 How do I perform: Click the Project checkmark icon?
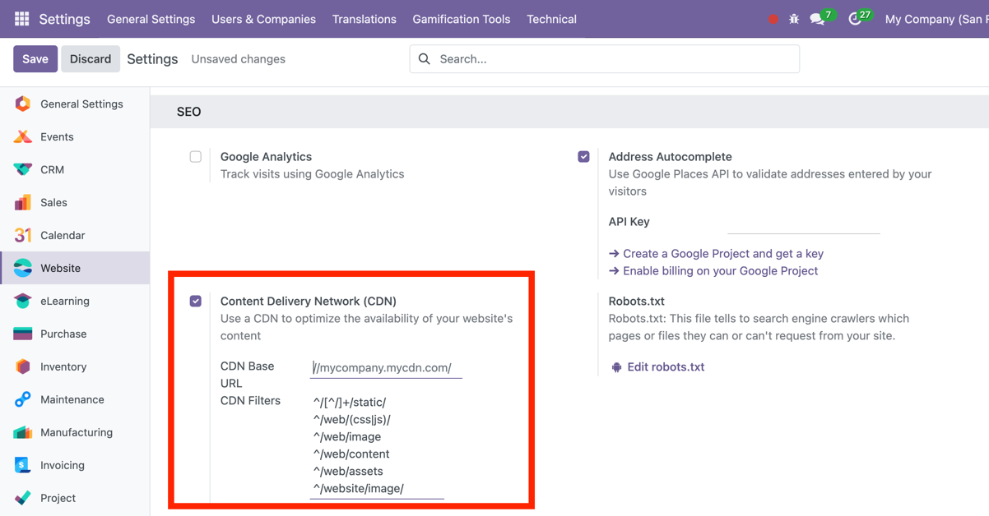tap(23, 498)
